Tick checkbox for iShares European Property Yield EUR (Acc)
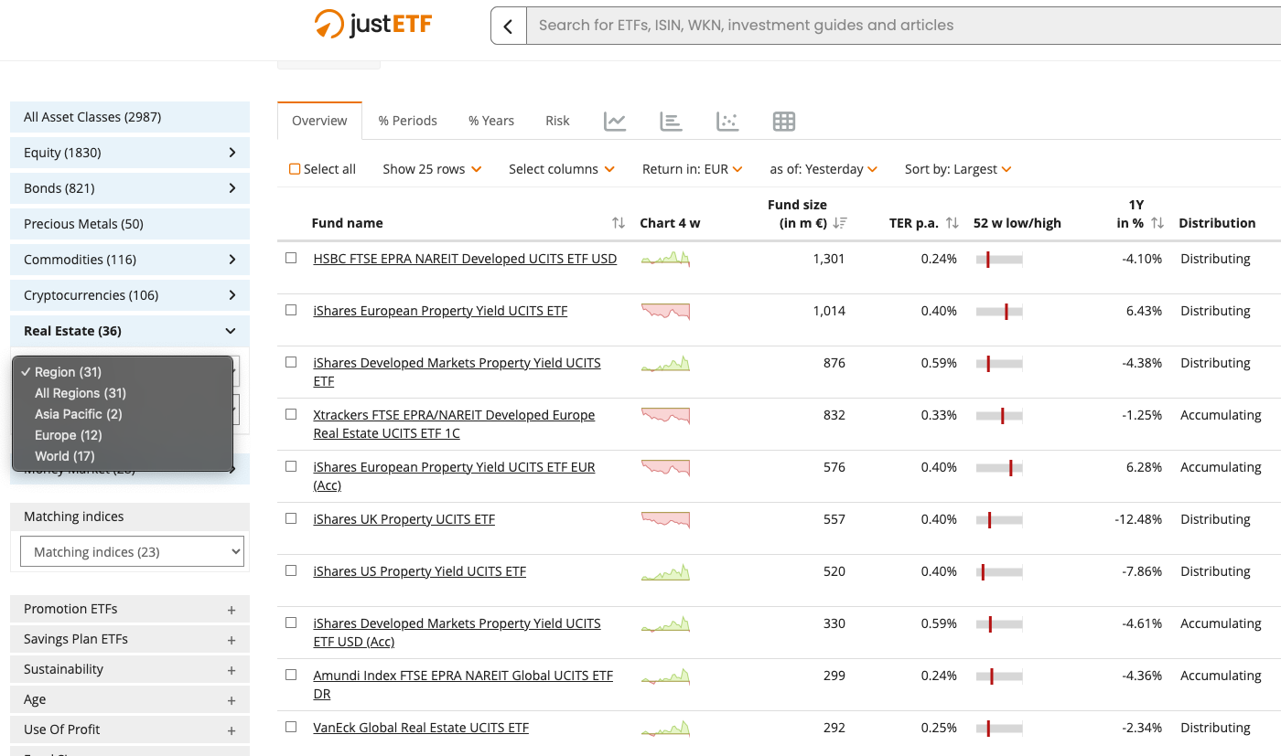Viewport: 1281px width, 756px height. point(291,466)
